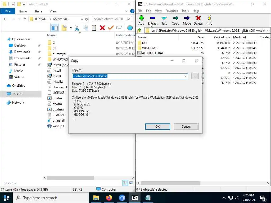Open the 7-Zip Tools menu

coord(185,11)
